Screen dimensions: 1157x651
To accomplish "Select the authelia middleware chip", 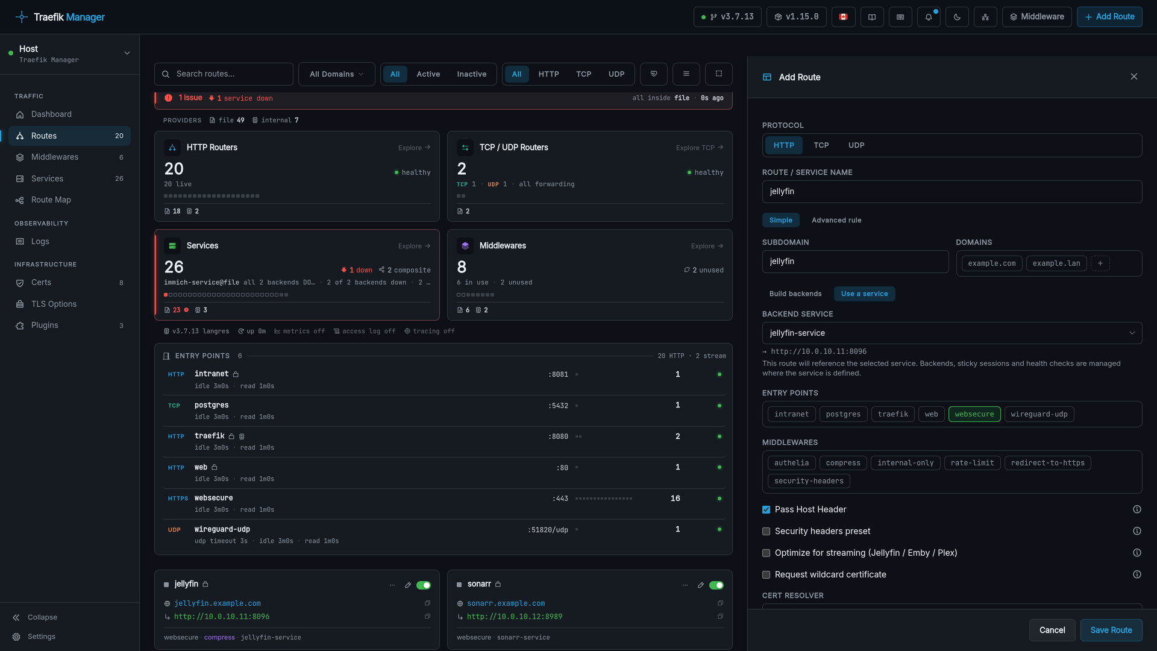I will [x=792, y=463].
